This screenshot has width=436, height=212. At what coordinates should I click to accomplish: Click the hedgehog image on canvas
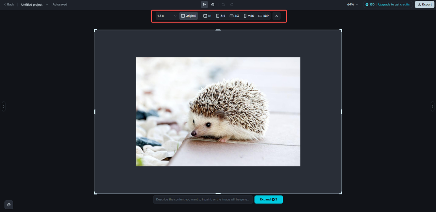pyautogui.click(x=218, y=112)
